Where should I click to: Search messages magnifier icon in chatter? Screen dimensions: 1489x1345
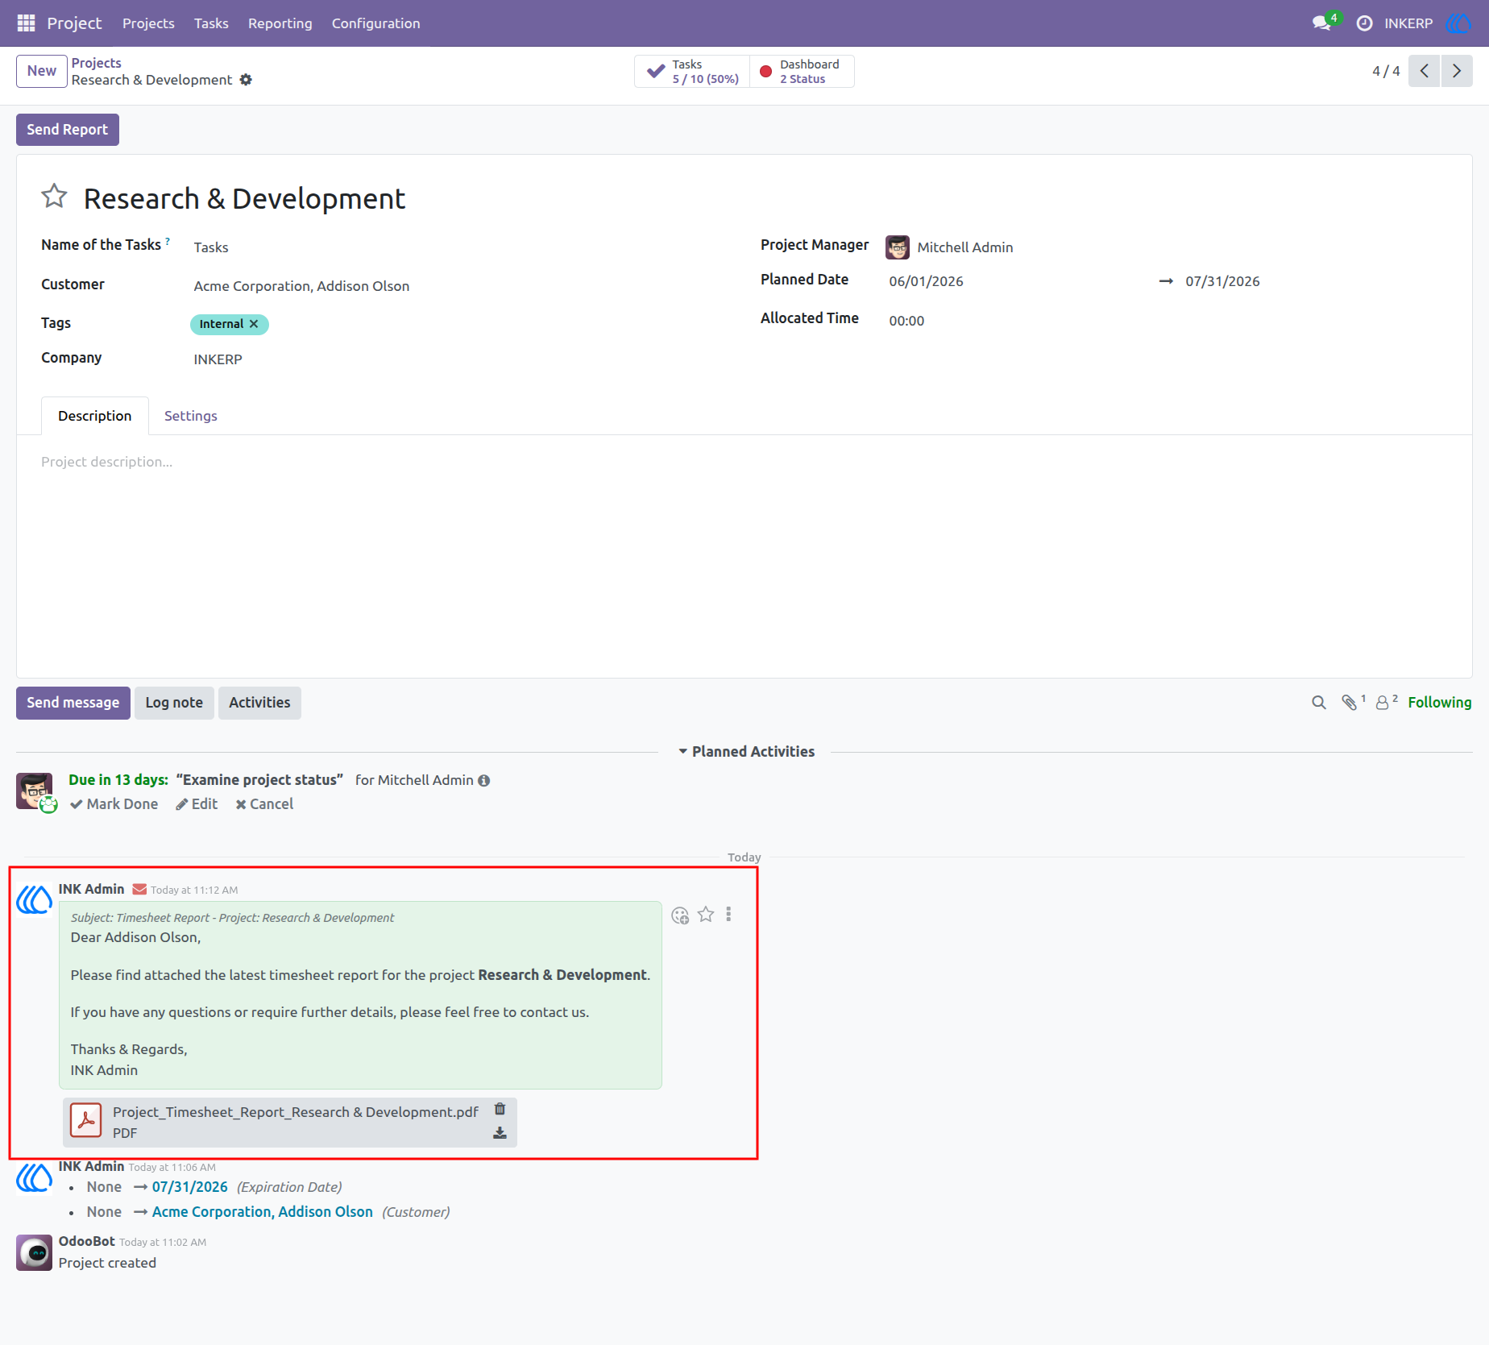[1318, 703]
